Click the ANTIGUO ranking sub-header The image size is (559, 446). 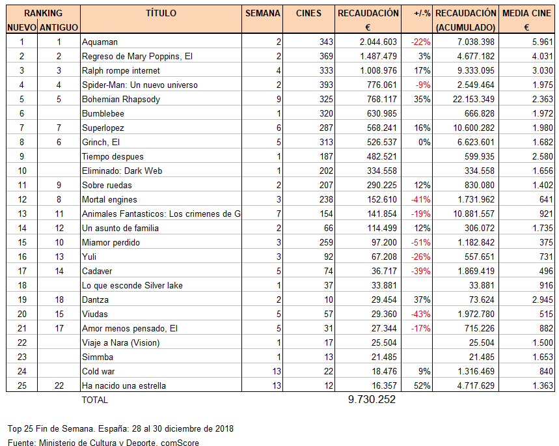59,27
